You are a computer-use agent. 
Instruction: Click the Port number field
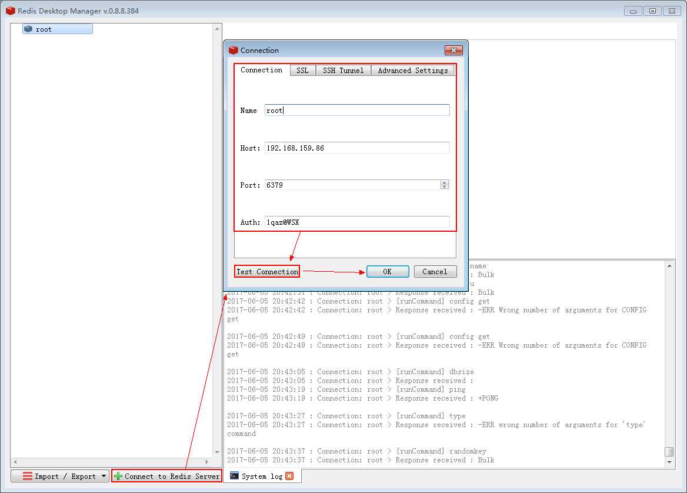(352, 185)
